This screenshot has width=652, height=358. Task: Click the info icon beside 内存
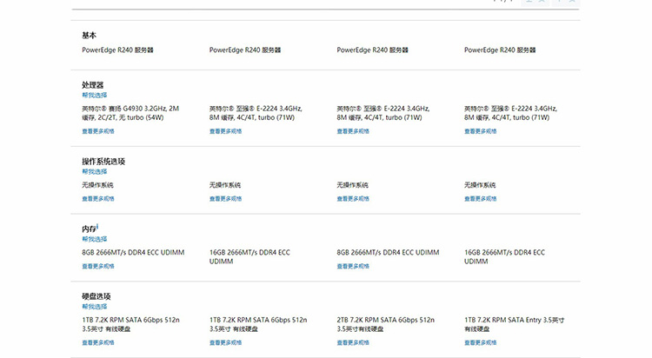97,227
